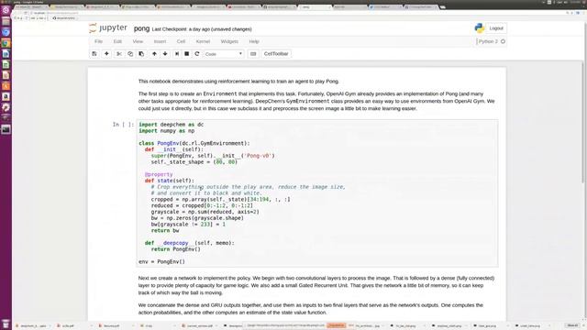Open the Ubuntu Dash launcher icon
This screenshot has height=330, width=587.
point(6,10)
